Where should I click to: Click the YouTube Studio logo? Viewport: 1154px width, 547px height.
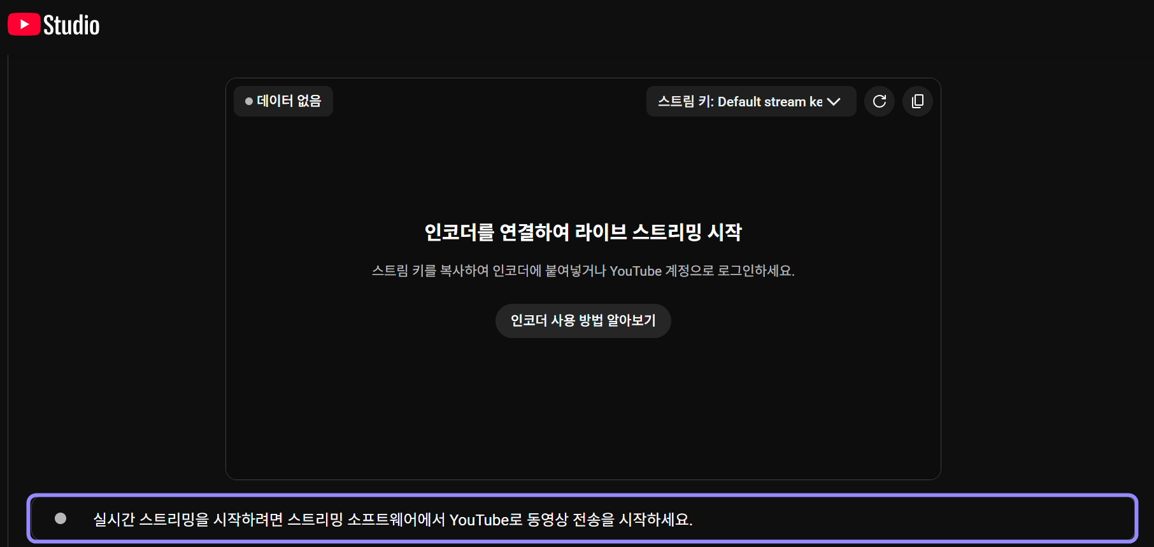click(53, 25)
